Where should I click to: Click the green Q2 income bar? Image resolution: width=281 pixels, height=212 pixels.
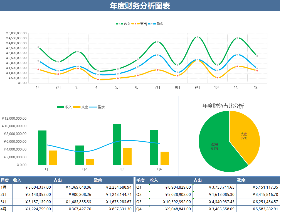(80, 155)
